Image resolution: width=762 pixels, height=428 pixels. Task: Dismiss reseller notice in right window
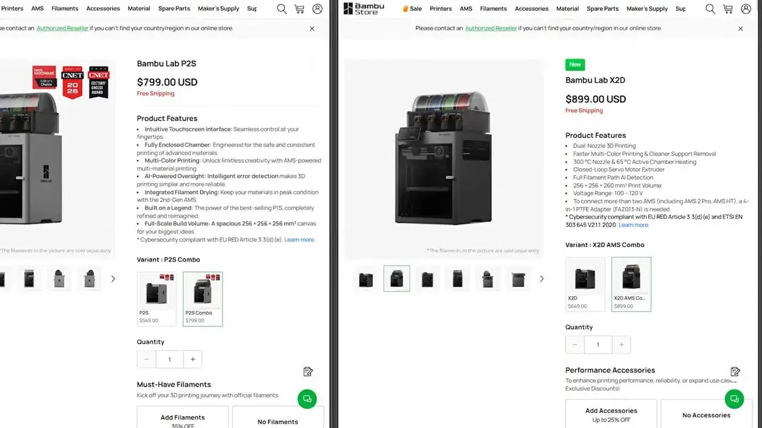coord(741,29)
